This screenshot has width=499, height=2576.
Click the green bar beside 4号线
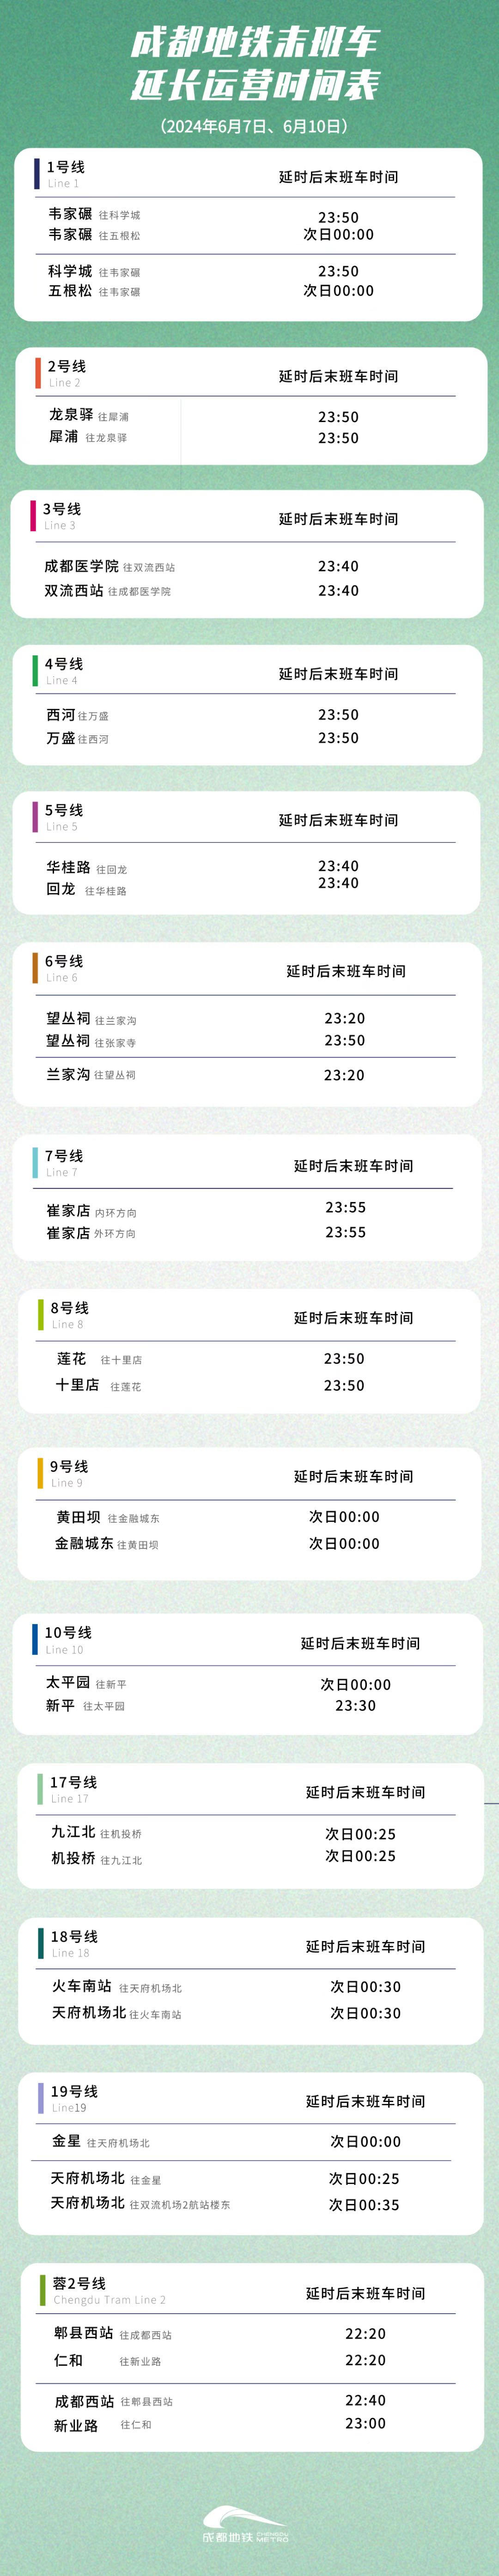36,671
